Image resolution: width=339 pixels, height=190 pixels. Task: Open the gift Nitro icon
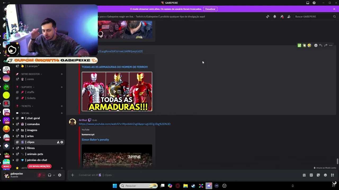(x=304, y=175)
